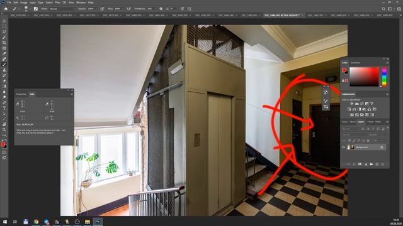Create a new group with the folder icon
This screenshot has height=226, width=403.
pyautogui.click(x=371, y=164)
